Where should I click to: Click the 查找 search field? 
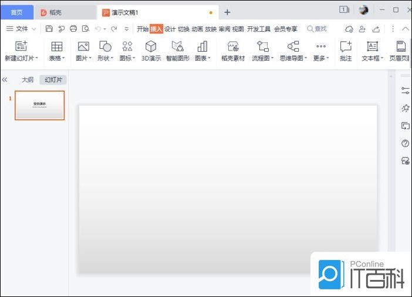[317, 29]
